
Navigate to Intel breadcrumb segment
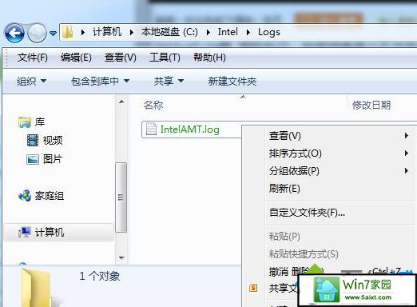(228, 32)
